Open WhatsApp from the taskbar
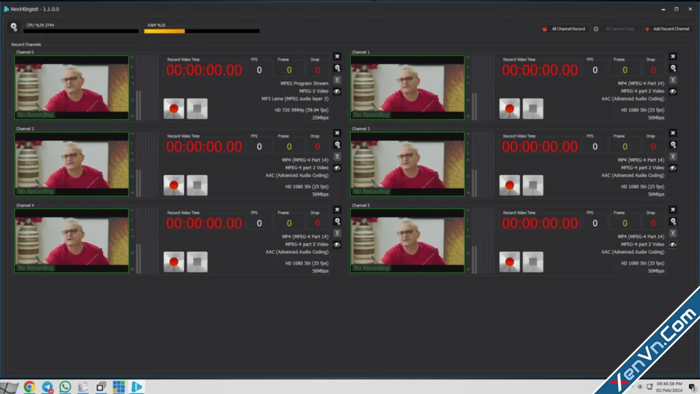 pyautogui.click(x=65, y=387)
